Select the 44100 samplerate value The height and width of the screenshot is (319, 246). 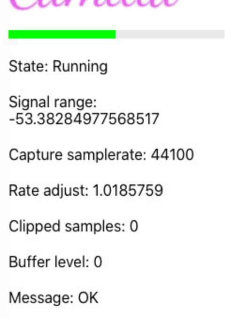click(172, 155)
